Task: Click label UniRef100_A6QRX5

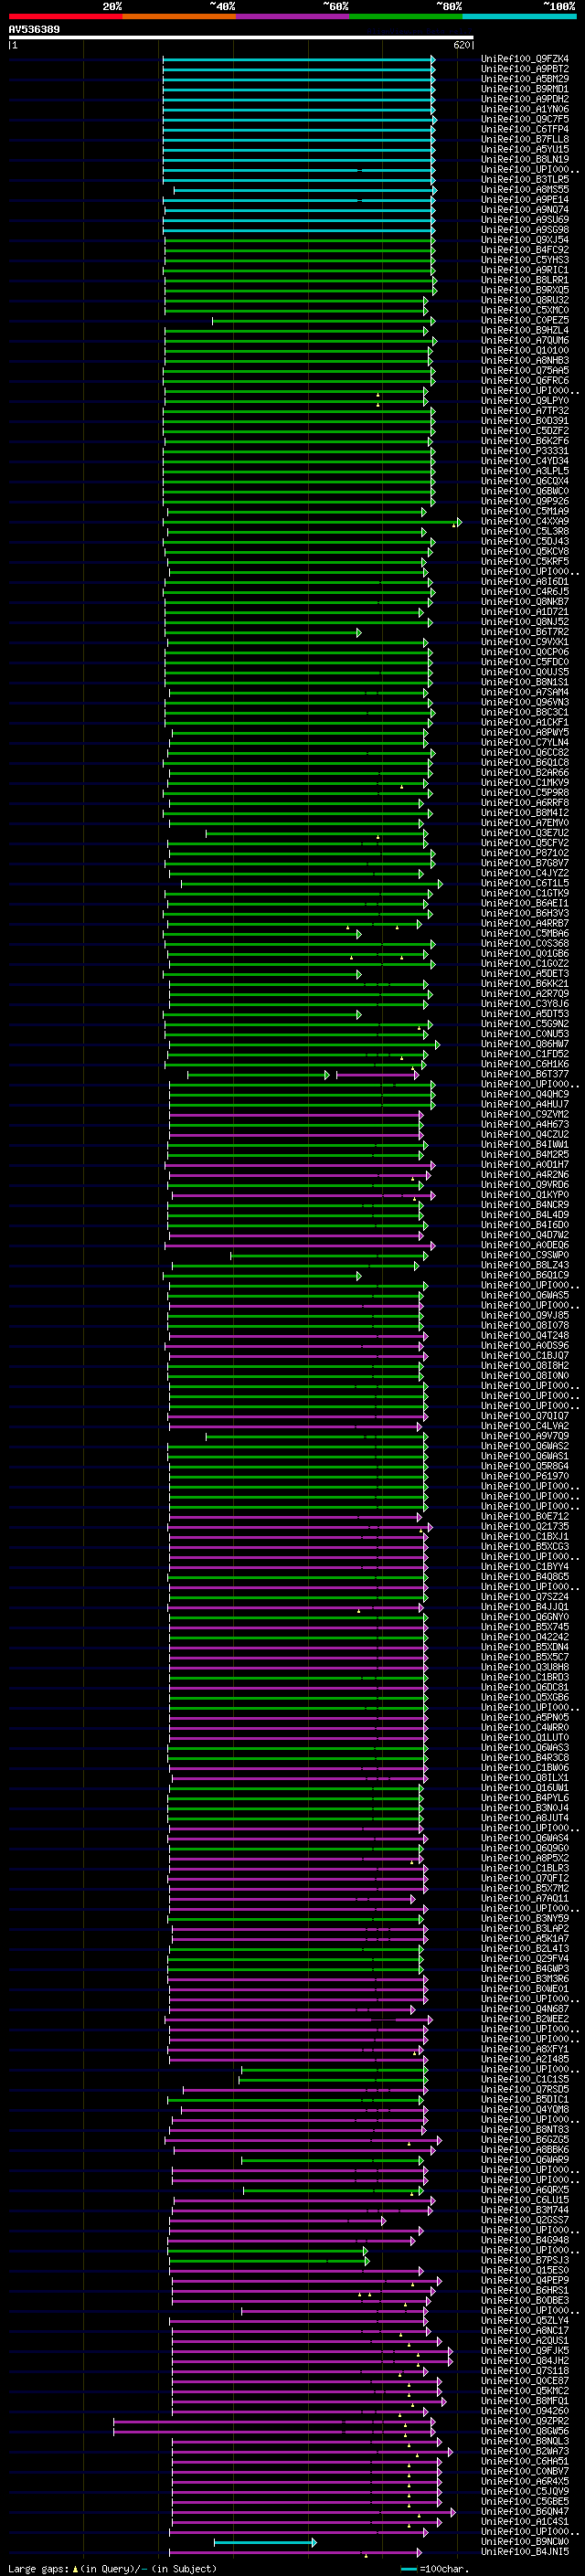Action: pyautogui.click(x=525, y=2189)
